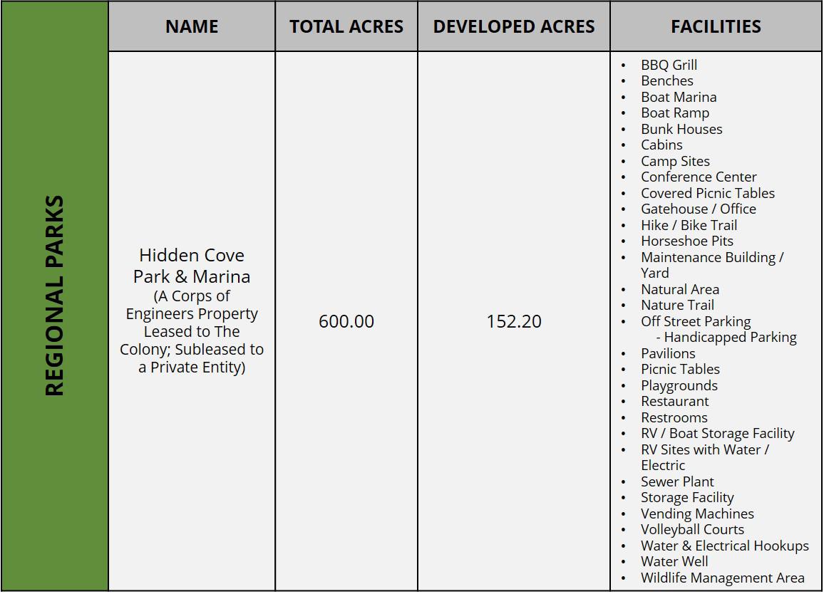Click the Volleyball Courts item

coord(692,529)
